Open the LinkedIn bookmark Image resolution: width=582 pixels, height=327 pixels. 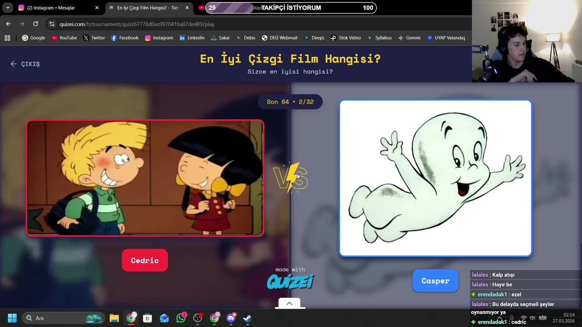pyautogui.click(x=192, y=38)
